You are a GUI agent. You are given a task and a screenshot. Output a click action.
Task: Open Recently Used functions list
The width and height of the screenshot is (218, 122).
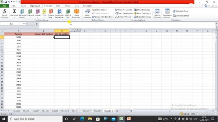(22, 14)
